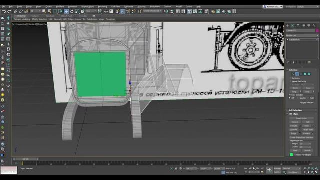This screenshot has height=180, width=320.
Task: Toggle the Percent Snap icon
Action: click(x=128, y=11)
